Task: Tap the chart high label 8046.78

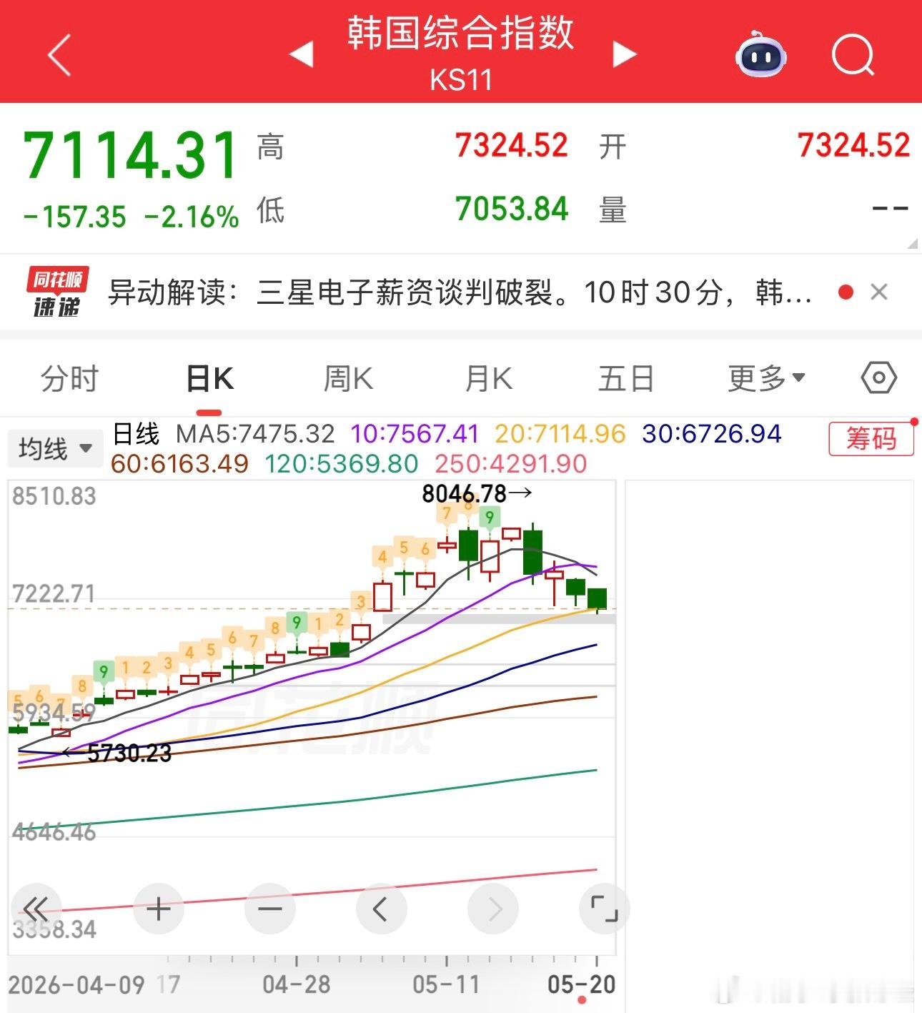Action: (465, 493)
